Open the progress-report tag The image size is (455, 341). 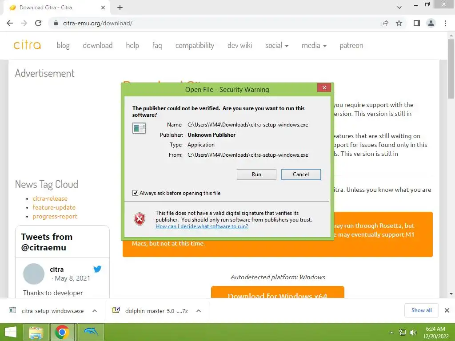(55, 216)
